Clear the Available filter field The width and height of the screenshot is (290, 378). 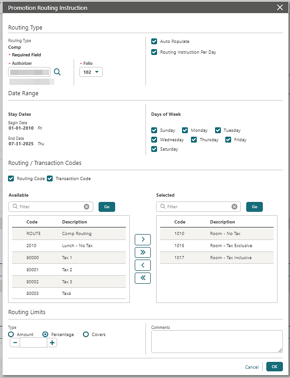[87, 207]
